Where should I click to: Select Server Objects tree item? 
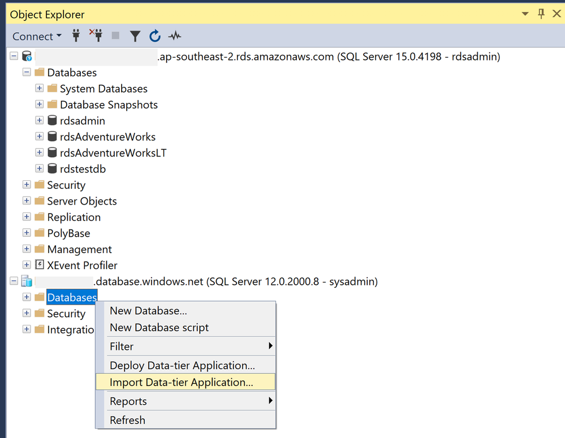click(82, 201)
